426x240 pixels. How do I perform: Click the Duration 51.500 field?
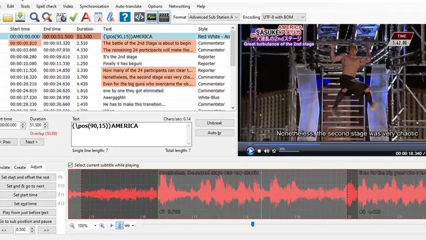[35, 125]
